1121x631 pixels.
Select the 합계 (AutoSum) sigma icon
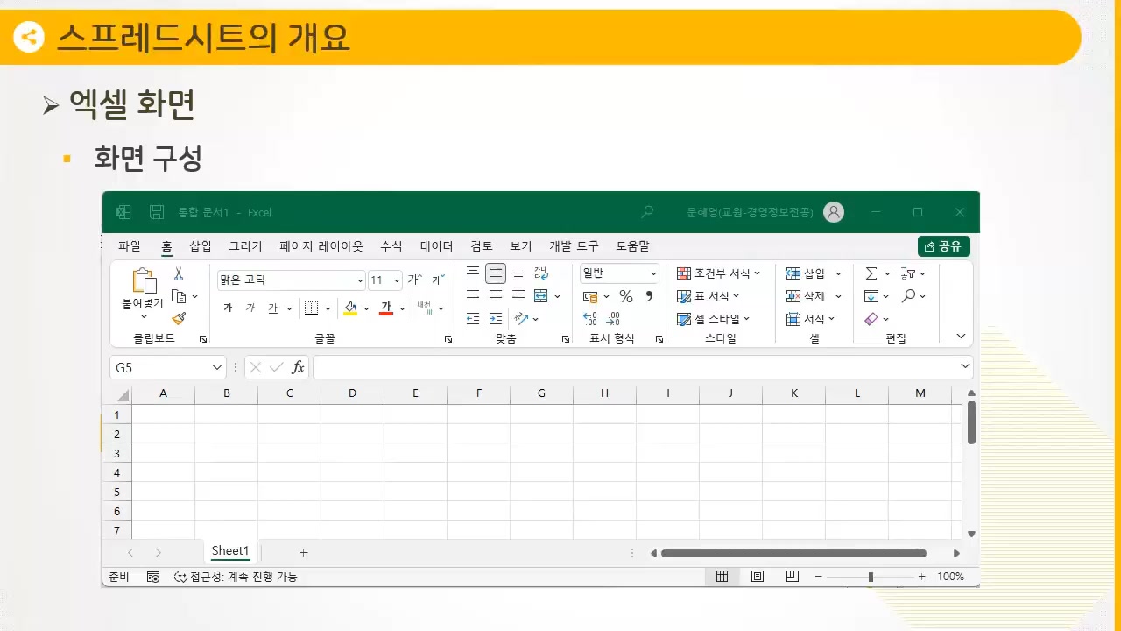point(871,273)
